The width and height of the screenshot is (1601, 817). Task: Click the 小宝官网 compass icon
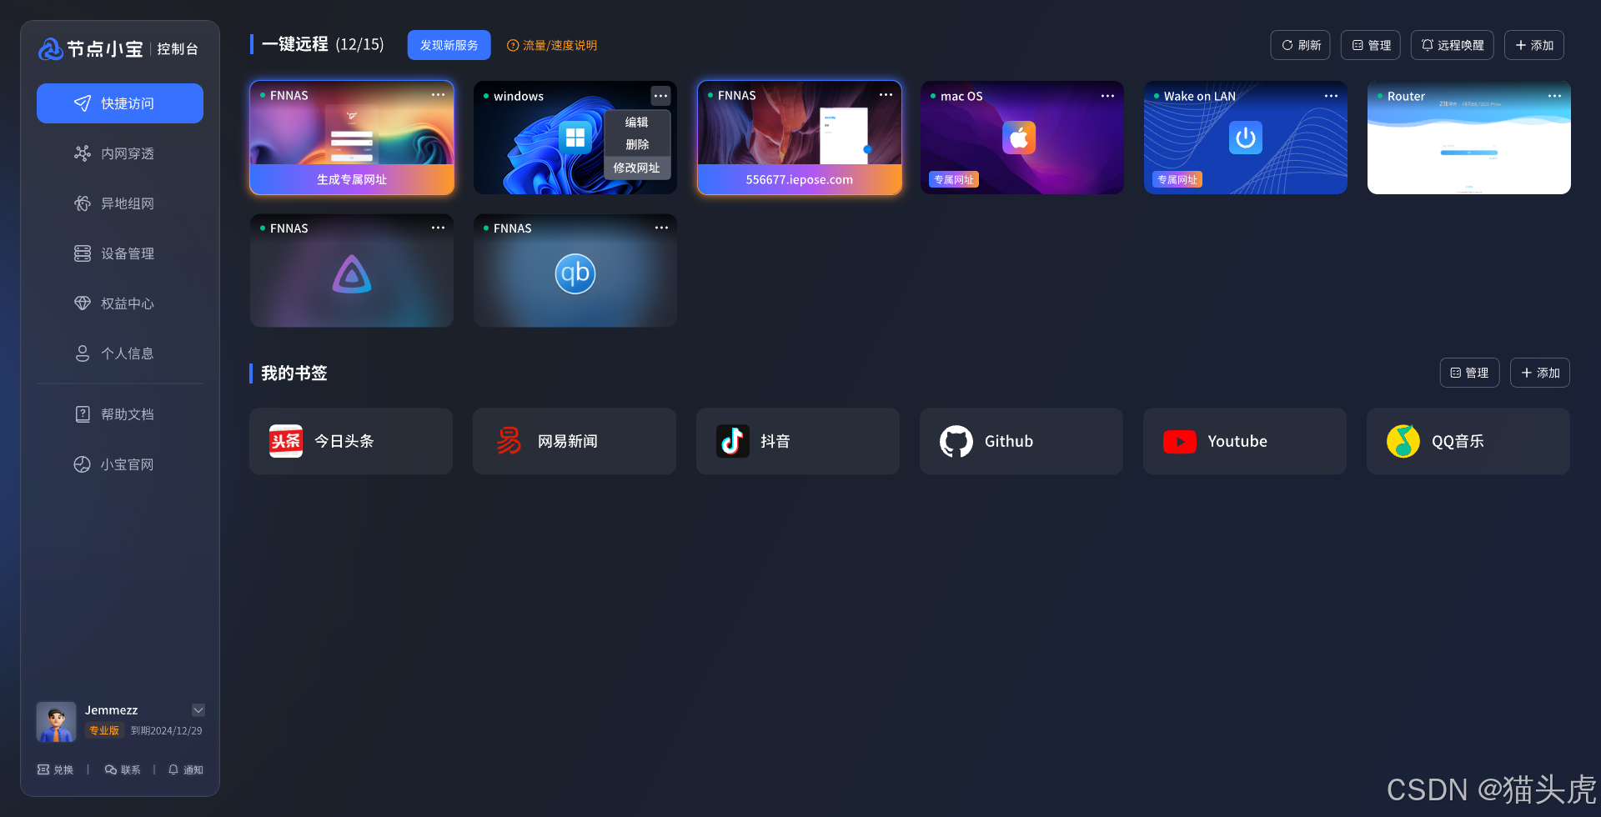(83, 464)
